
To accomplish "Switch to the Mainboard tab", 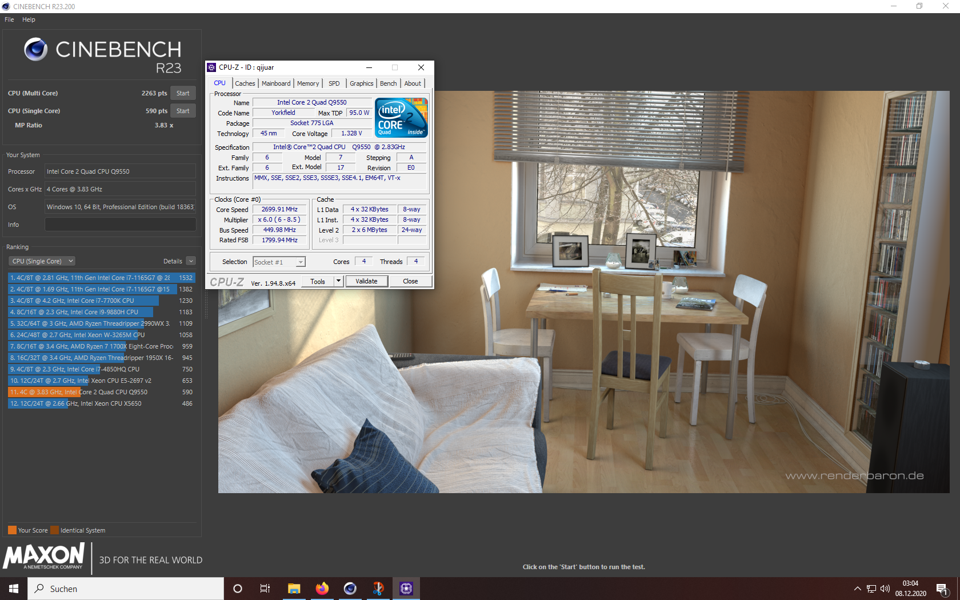I will click(x=276, y=83).
